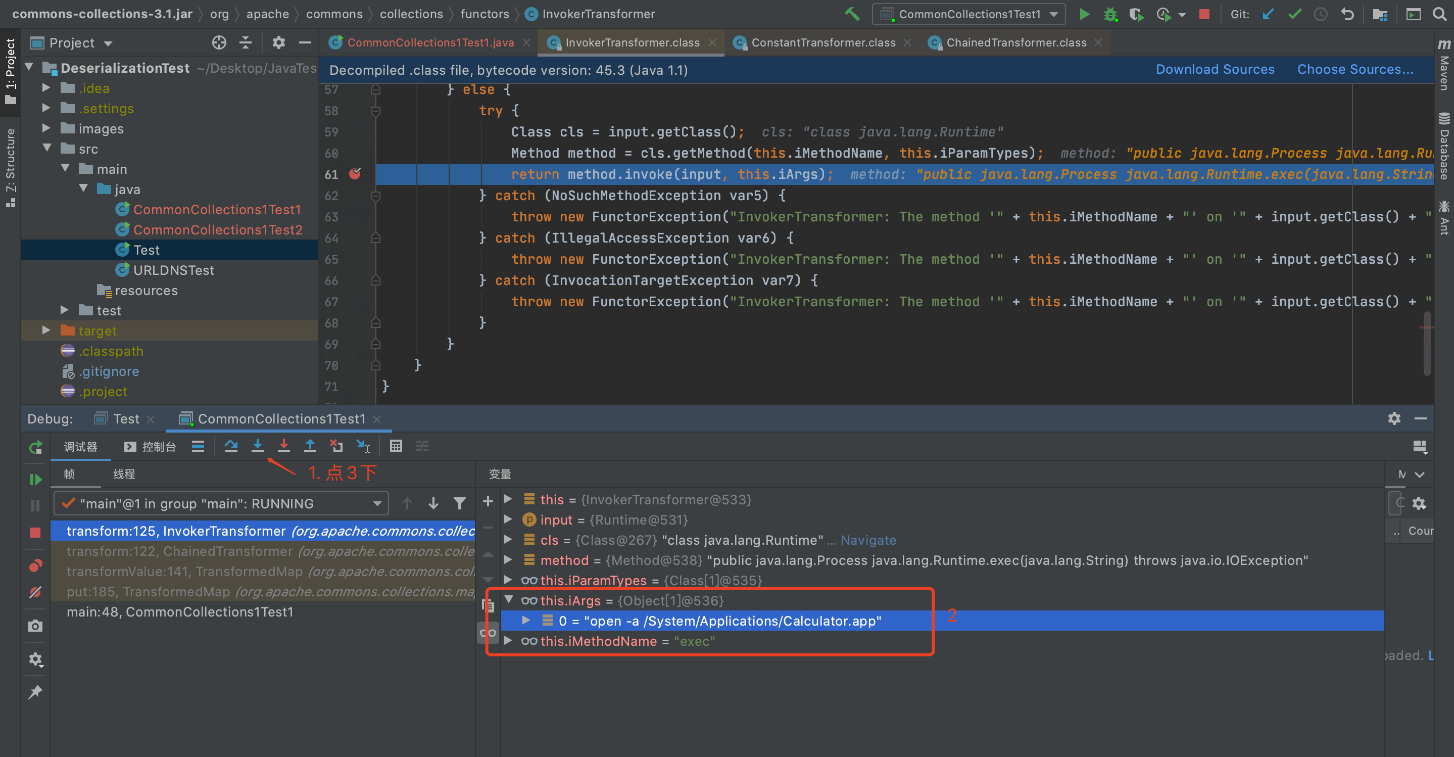Toggle pin tab icon in debug sidebar

pyautogui.click(x=35, y=691)
